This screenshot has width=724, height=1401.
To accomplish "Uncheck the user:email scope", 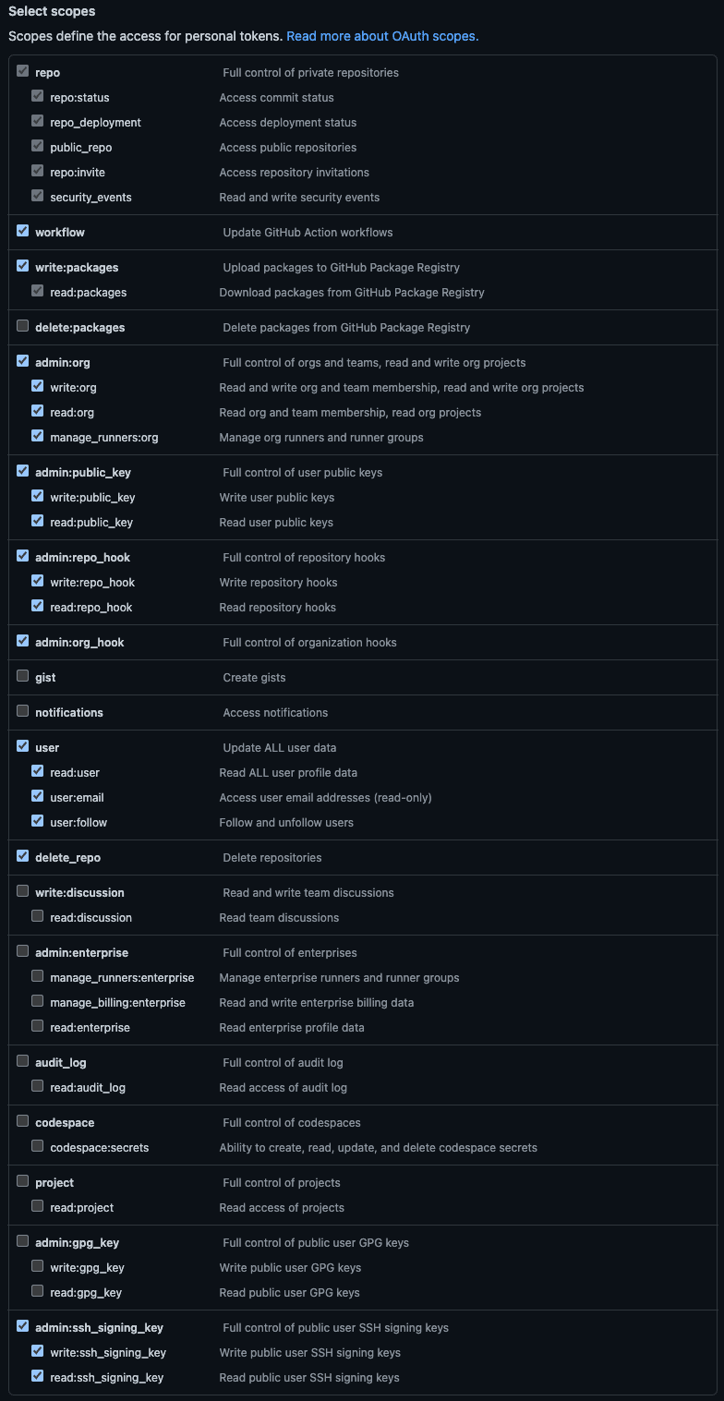I will [37, 795].
